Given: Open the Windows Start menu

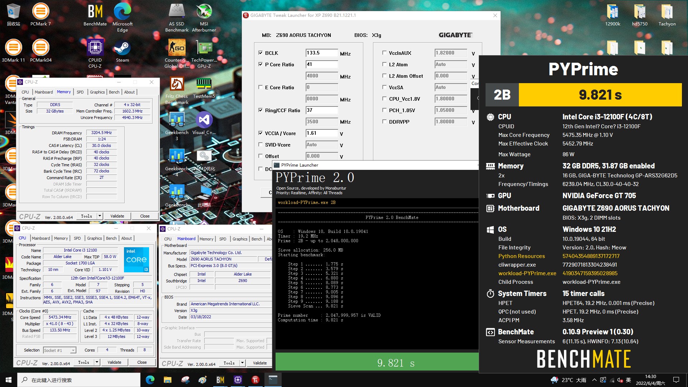Looking at the screenshot, I should [x=9, y=380].
